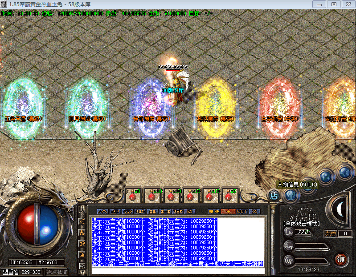This screenshot has height=277, width=356.
Task: Click the telephone-shaped toolbar icon
Action: pyautogui.click(x=127, y=212)
